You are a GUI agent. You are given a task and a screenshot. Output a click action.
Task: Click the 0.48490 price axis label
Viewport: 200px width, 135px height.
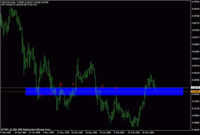click(x=196, y=130)
